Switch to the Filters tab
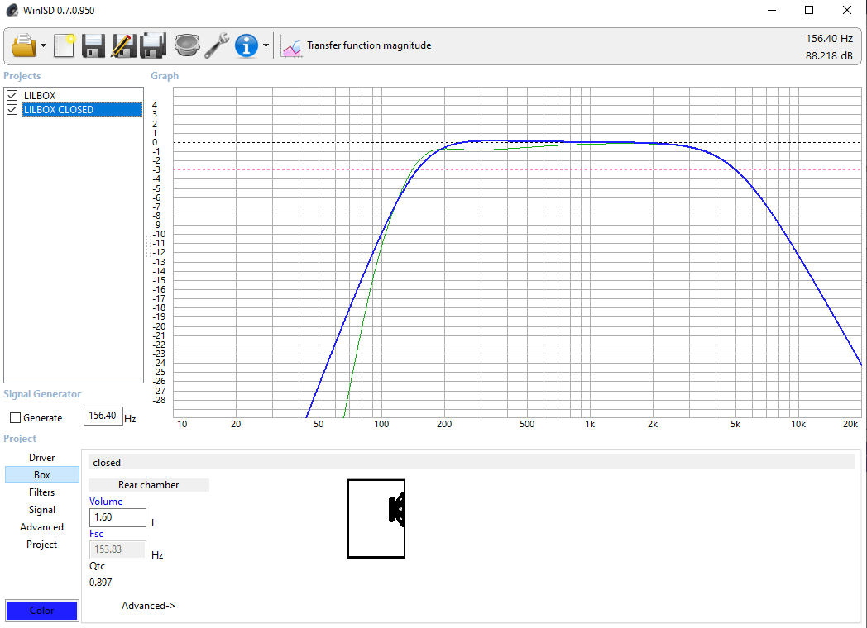 tap(42, 492)
